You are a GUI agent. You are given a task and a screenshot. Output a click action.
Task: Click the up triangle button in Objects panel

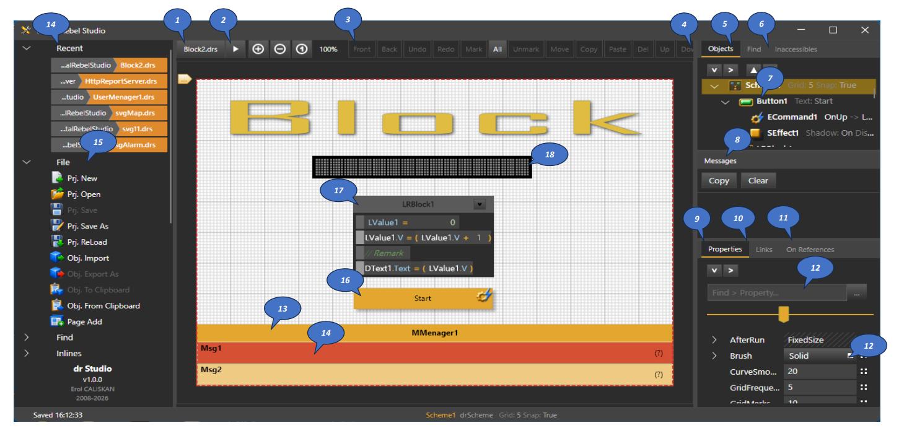point(753,70)
